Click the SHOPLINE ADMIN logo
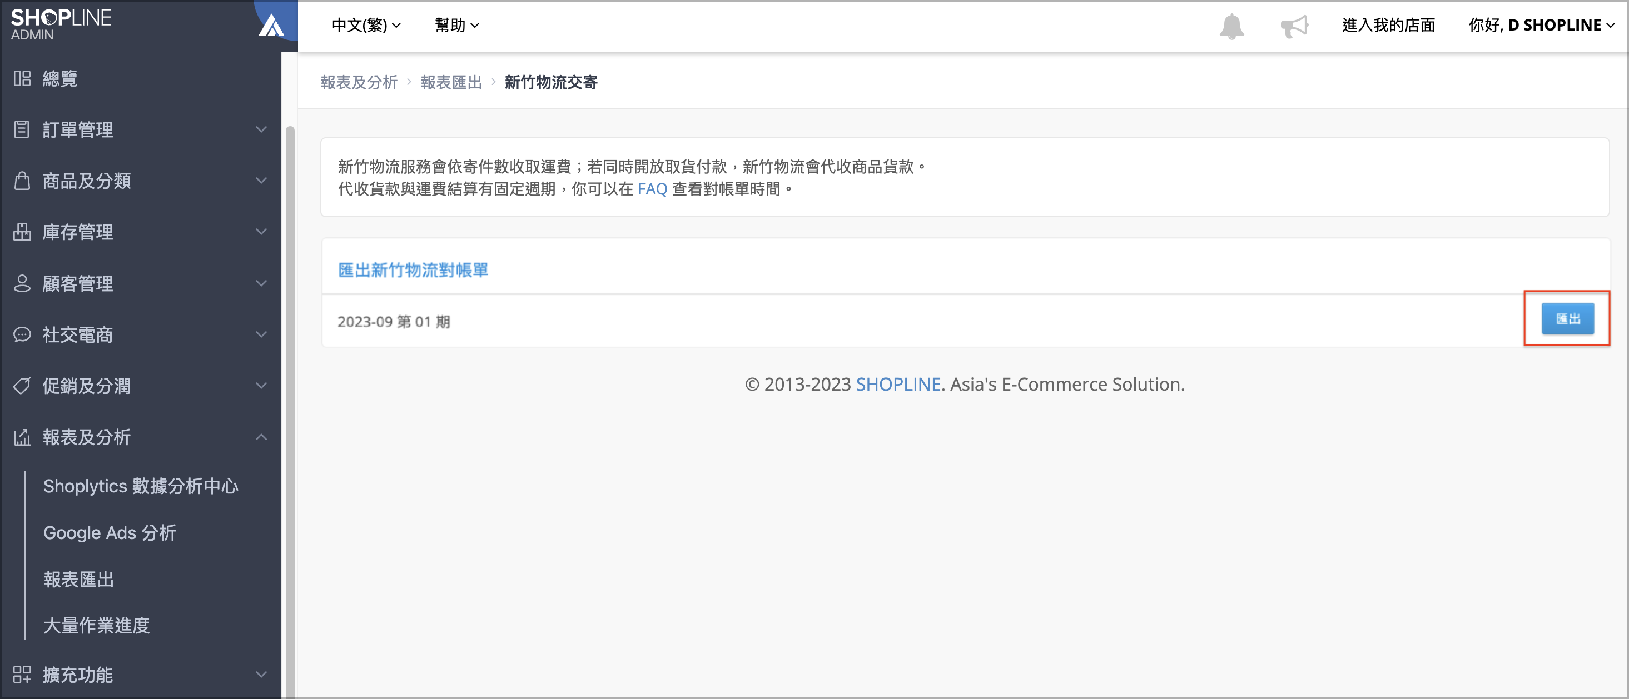Viewport: 1629px width, 699px height. pos(61,24)
